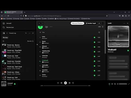The height and width of the screenshot is (98, 131).
Task: Save album to library with plus circle
Action: 46,27
